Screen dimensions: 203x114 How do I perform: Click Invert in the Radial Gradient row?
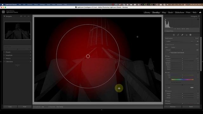coord(197,38)
